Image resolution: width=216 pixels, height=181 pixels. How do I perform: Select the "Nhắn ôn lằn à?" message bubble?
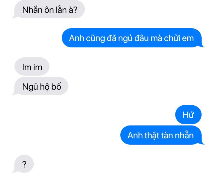[49, 9]
